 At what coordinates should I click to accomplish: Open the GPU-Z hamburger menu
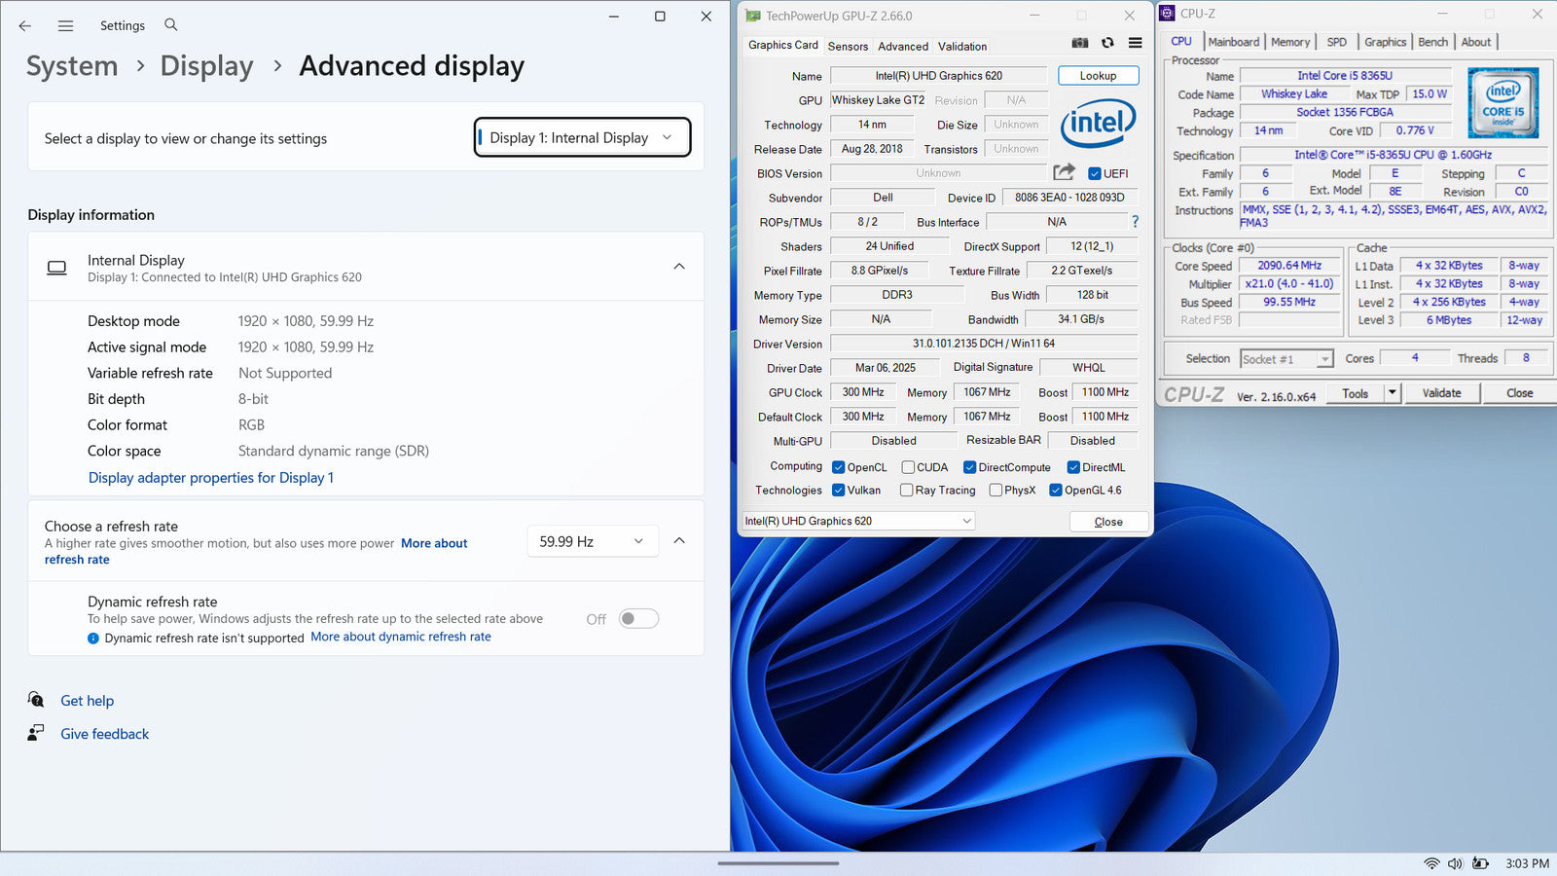tap(1135, 43)
